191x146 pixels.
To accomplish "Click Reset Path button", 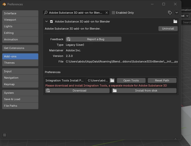I will click(162, 80).
